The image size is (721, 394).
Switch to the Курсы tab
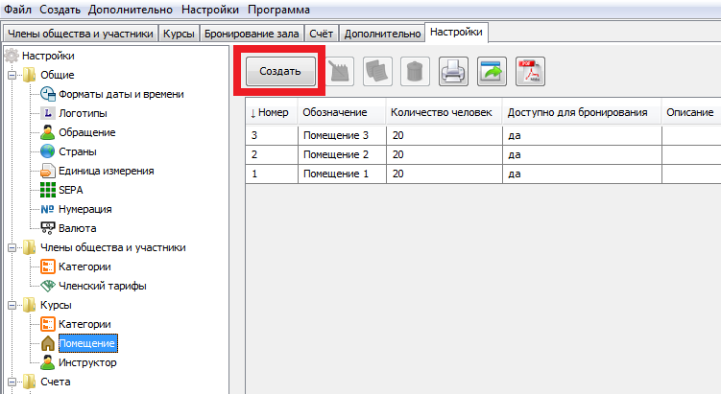(x=179, y=34)
